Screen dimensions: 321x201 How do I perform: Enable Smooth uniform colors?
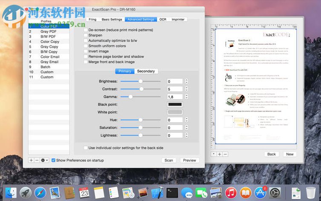click(x=86, y=46)
